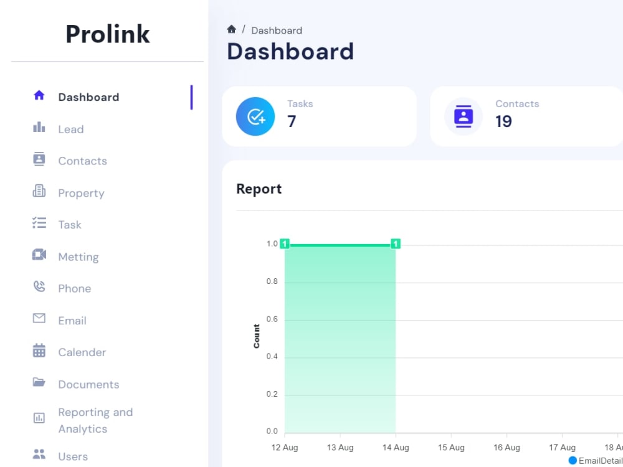The width and height of the screenshot is (623, 467).
Task: Click the Contacts card badge icon
Action: pyautogui.click(x=464, y=116)
